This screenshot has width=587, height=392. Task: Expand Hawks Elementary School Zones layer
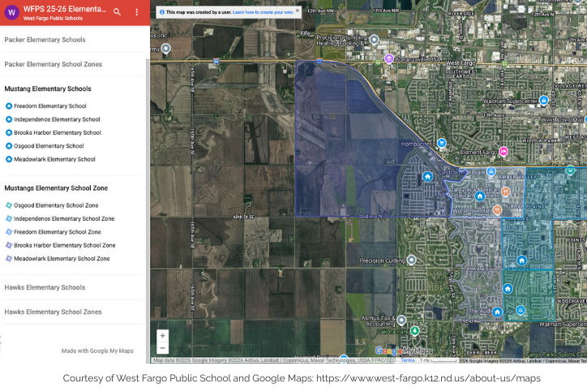coord(53,312)
